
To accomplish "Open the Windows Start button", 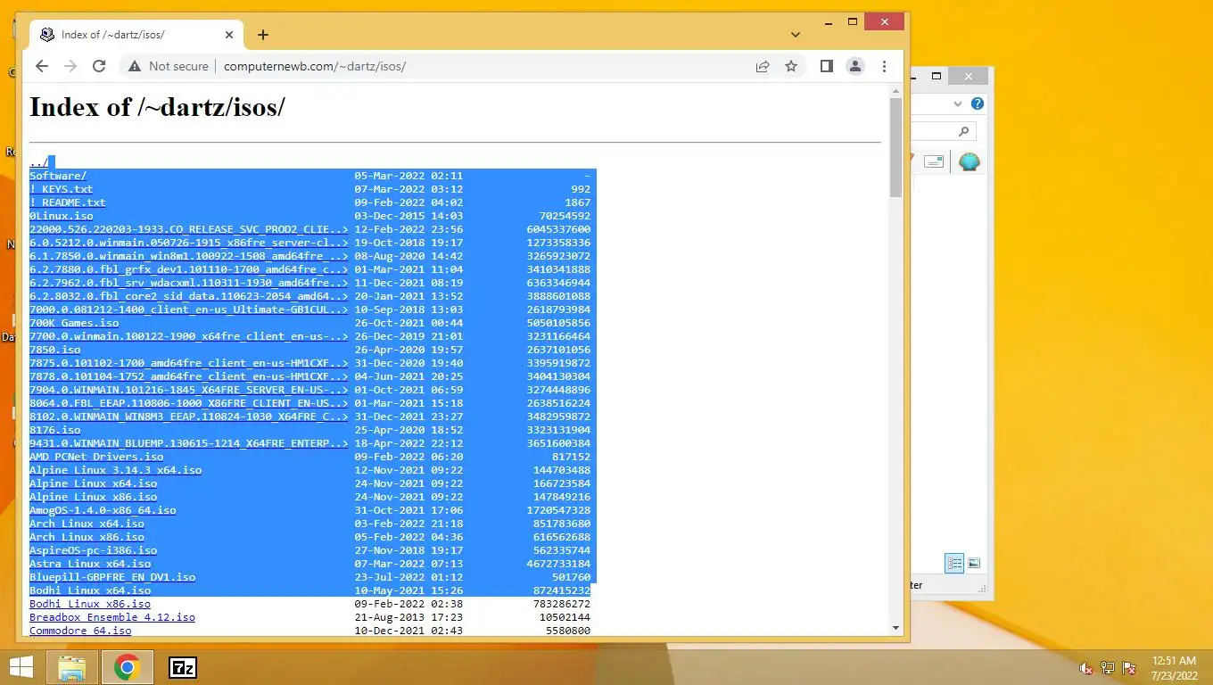I will tap(21, 667).
